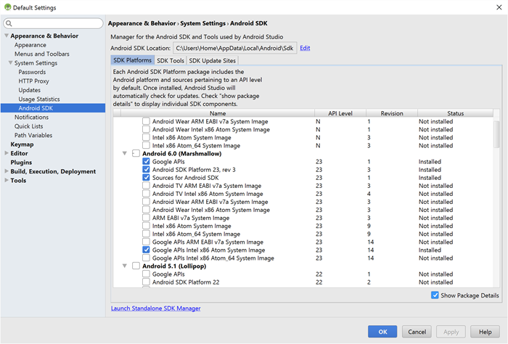The height and width of the screenshot is (344, 508).
Task: Open the Plugins settings page
Action: (21, 163)
